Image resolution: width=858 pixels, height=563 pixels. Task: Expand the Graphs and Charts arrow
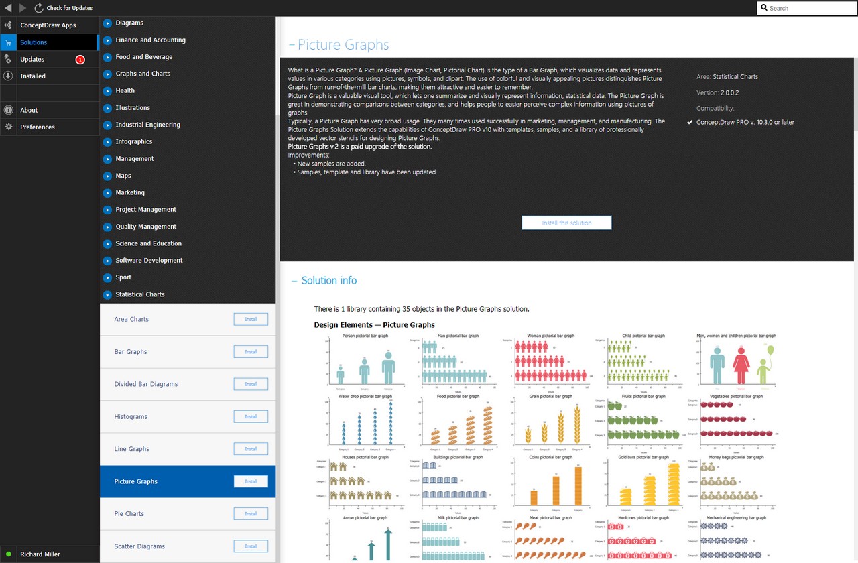click(x=107, y=74)
